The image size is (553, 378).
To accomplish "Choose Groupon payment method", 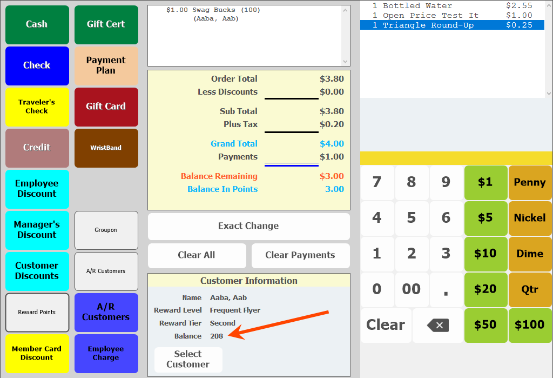I will 106,230.
